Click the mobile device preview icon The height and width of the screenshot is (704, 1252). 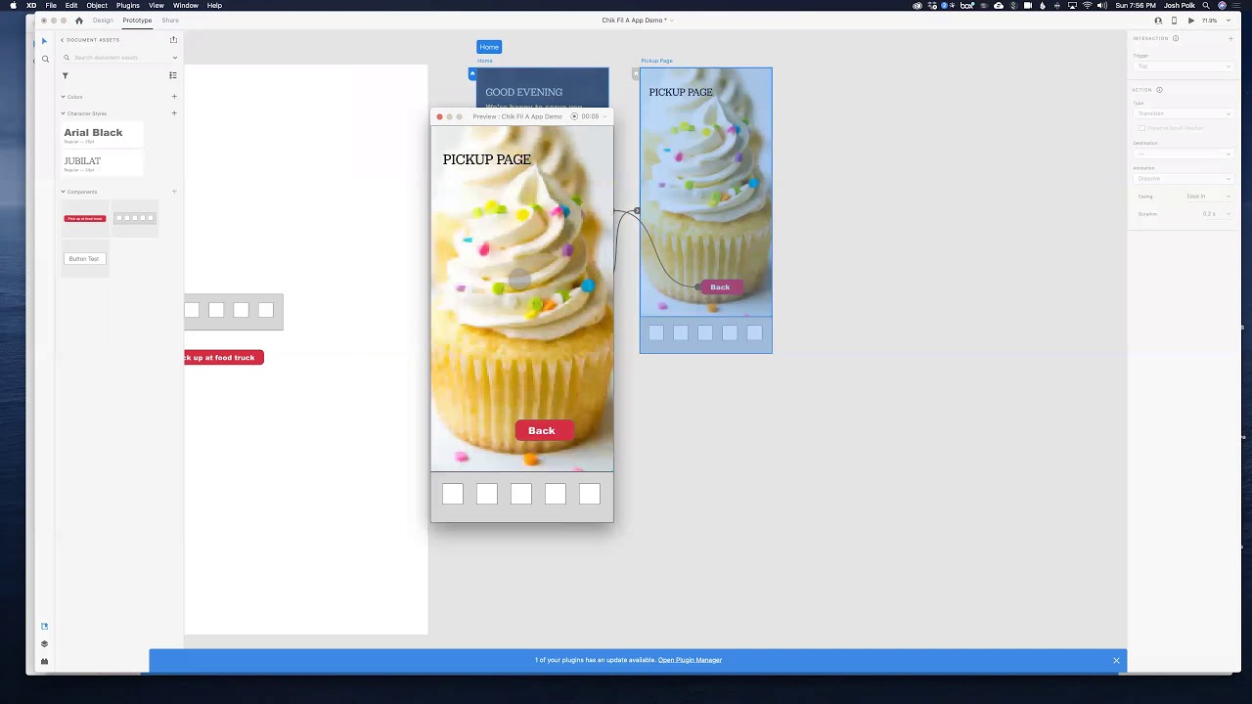[1175, 21]
